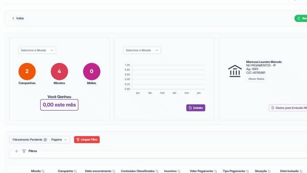Sort by Data encerramento column arrows
This screenshot has width=307, height=173.
coord(114,171)
